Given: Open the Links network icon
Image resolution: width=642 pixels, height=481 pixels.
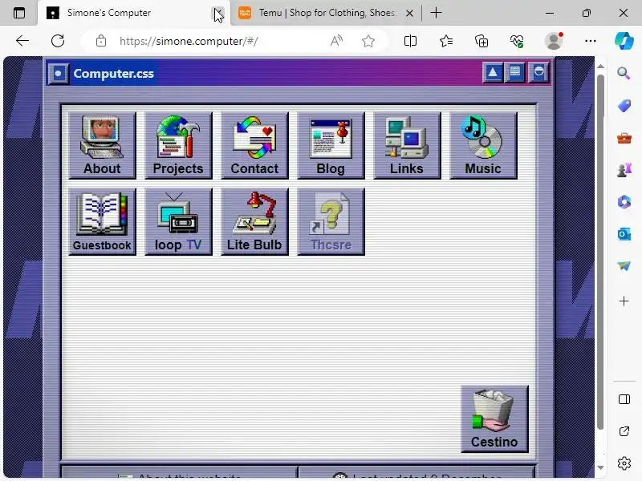Looking at the screenshot, I should (x=407, y=145).
